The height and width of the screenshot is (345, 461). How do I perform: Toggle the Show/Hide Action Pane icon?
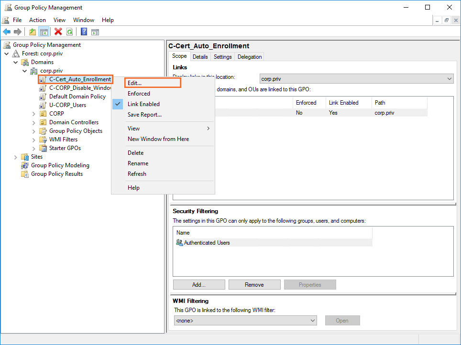click(x=95, y=32)
